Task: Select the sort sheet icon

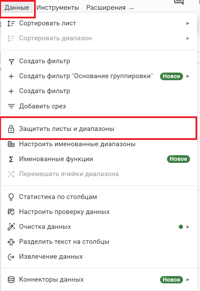Action: click(11, 23)
